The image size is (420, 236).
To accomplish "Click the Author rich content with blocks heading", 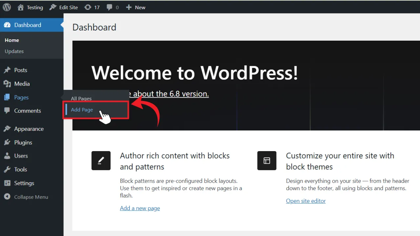I will click(175, 161).
